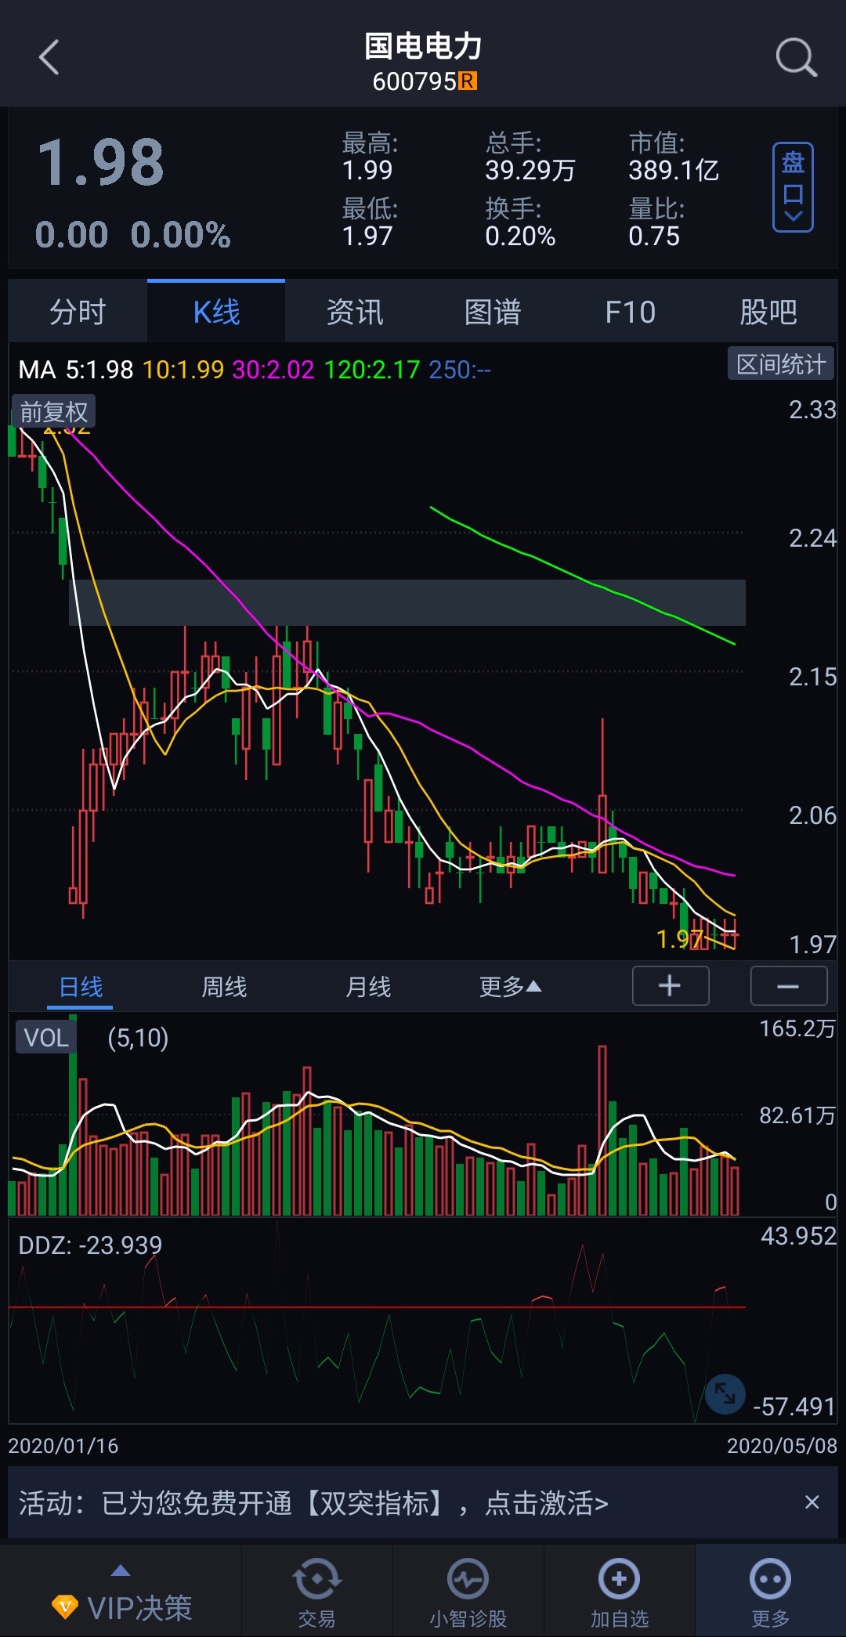Change the 前复权 adjustment setting

pos(53,411)
